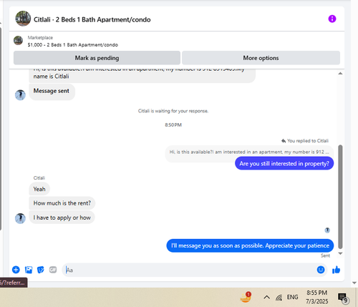This screenshot has height=307, width=358.
Task: Click the page scrollbar down arrow at right edge
Action: click(354, 283)
